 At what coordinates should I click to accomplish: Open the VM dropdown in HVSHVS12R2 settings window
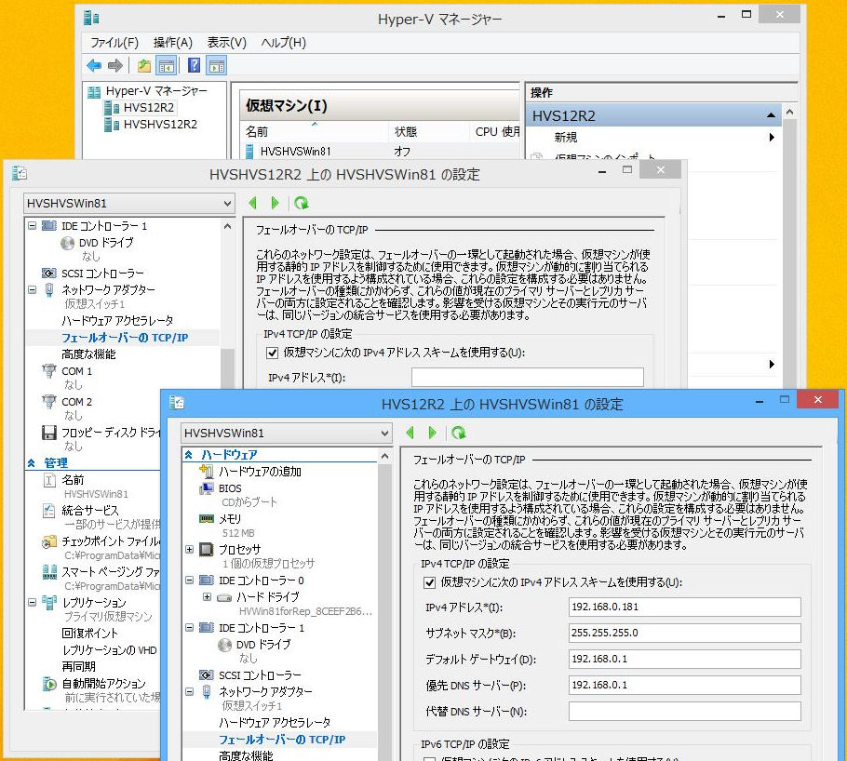(227, 204)
